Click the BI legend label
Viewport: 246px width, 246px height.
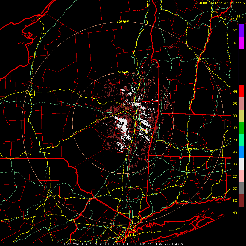point(235,201)
